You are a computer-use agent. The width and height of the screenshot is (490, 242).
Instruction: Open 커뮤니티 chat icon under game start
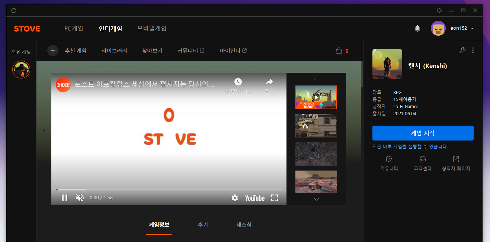pyautogui.click(x=389, y=159)
